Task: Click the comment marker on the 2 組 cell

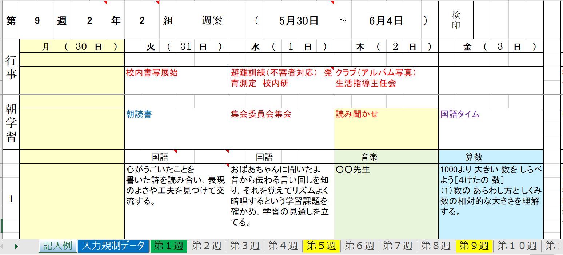Action: tap(157, 2)
